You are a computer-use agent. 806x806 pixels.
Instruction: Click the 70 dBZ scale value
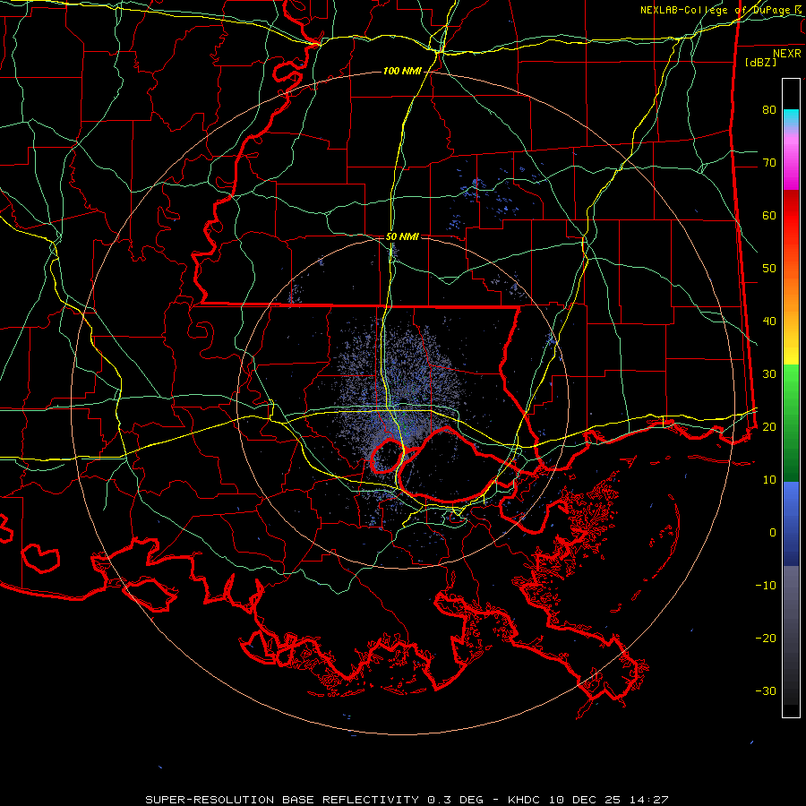pyautogui.click(x=769, y=162)
